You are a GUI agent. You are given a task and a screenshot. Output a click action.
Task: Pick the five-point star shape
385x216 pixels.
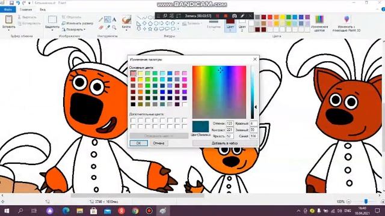pos(150,29)
